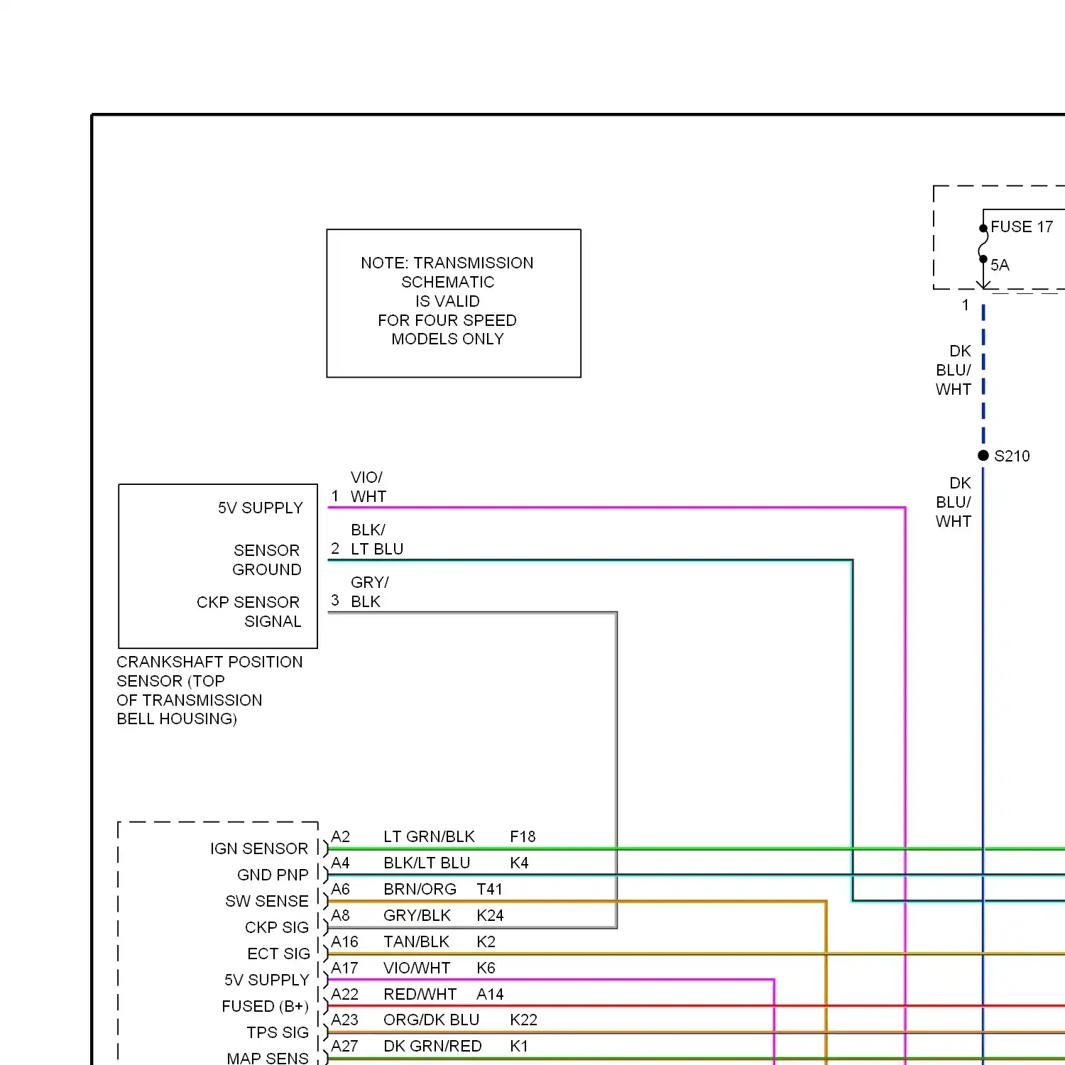This screenshot has width=1065, height=1065.
Task: Click the S210 splice dot
Action: [983, 455]
